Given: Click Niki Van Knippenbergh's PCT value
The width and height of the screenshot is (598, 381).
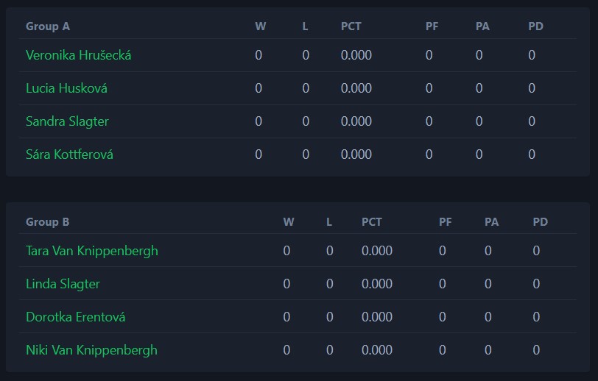Looking at the screenshot, I should pos(377,350).
